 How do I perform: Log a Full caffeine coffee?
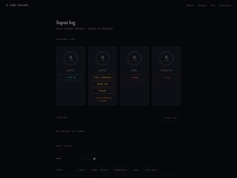102,77
